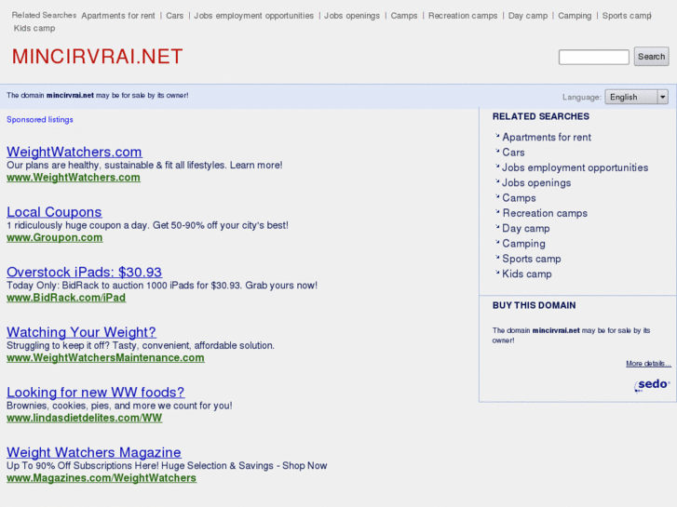Select sidebar Jobs openings

pos(536,183)
